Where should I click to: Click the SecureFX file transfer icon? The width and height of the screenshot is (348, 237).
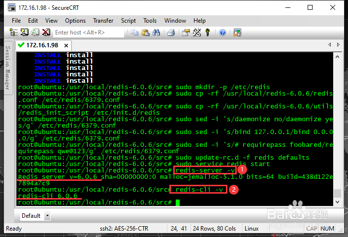point(237,33)
